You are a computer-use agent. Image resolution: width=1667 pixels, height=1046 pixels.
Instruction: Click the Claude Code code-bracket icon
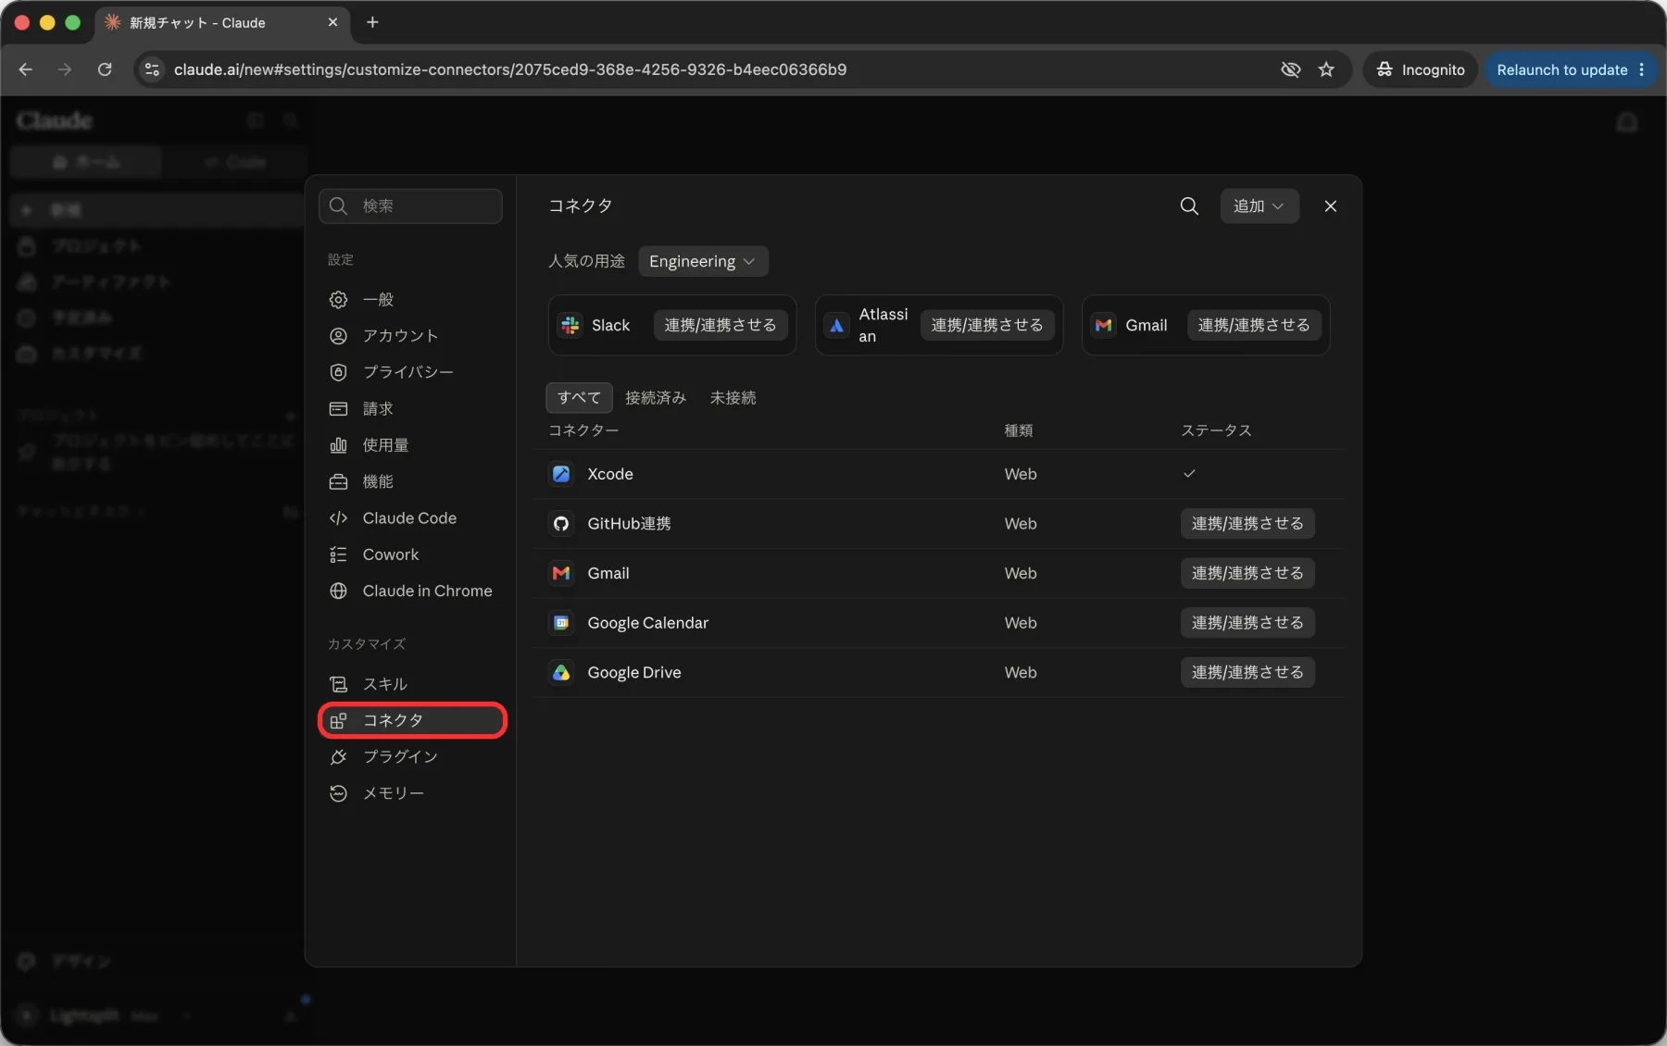point(338,518)
